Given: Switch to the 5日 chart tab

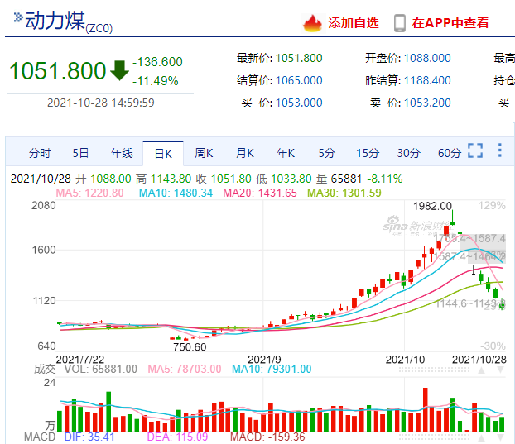Looking at the screenshot, I should (x=80, y=153).
